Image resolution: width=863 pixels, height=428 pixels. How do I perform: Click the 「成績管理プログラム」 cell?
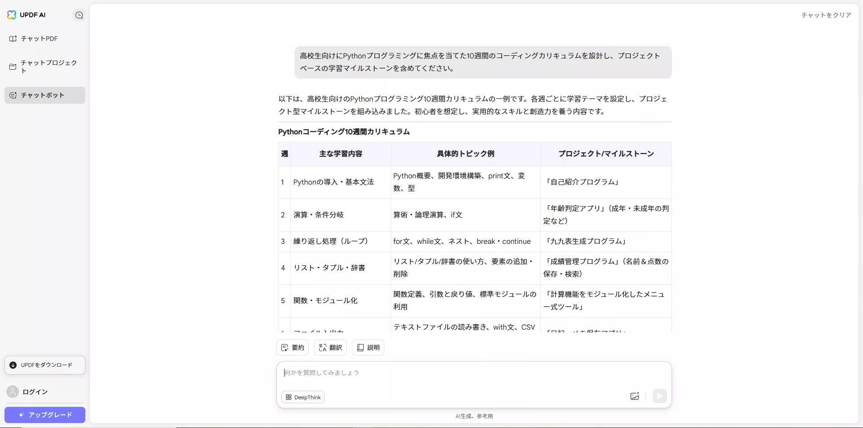(x=606, y=268)
